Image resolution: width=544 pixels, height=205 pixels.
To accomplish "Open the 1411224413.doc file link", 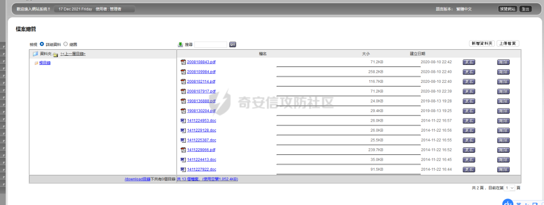I will pyautogui.click(x=201, y=160).
